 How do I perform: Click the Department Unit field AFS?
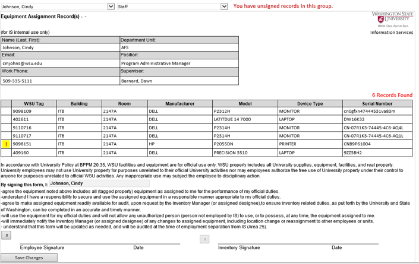pyautogui.click(x=178, y=47)
